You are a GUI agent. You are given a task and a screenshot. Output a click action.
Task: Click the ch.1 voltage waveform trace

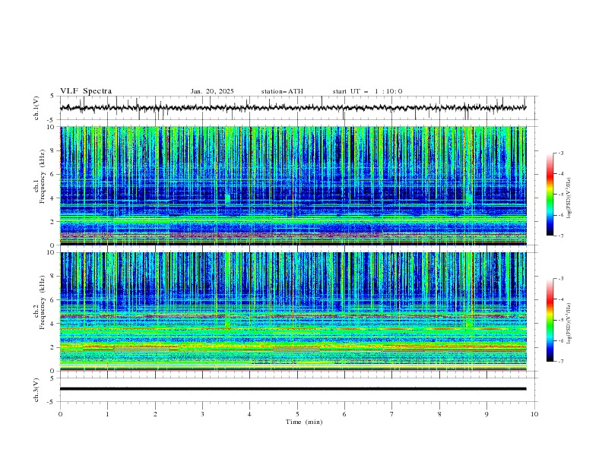click(x=293, y=108)
